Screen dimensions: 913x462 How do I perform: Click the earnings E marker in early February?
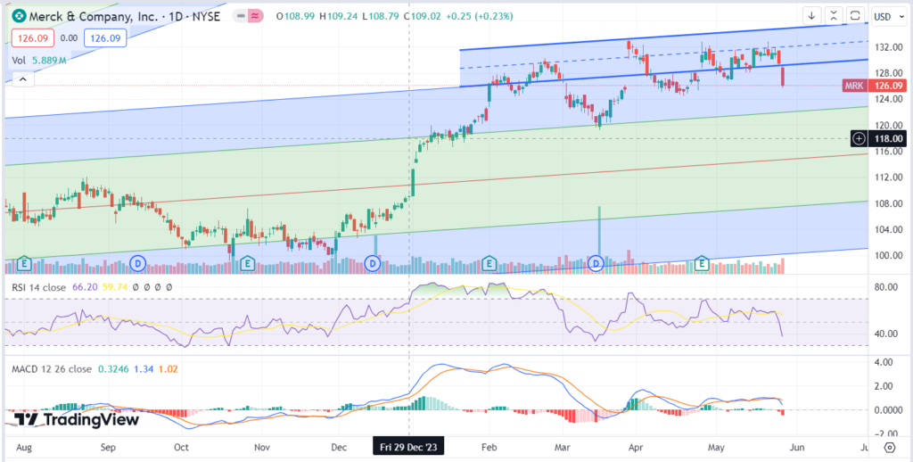coord(489,264)
